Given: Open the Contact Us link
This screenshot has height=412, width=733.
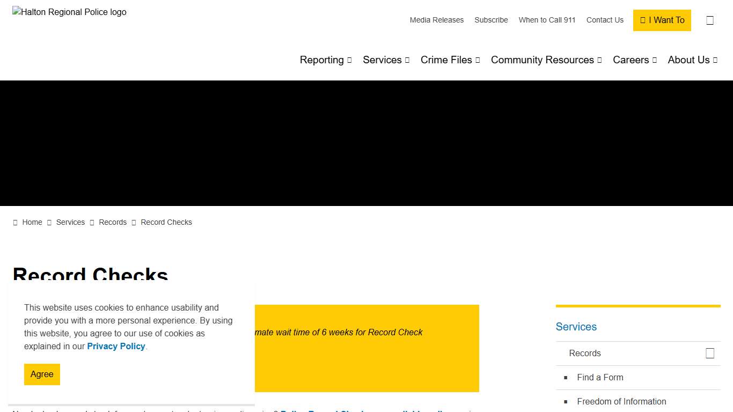Looking at the screenshot, I should tap(605, 20).
